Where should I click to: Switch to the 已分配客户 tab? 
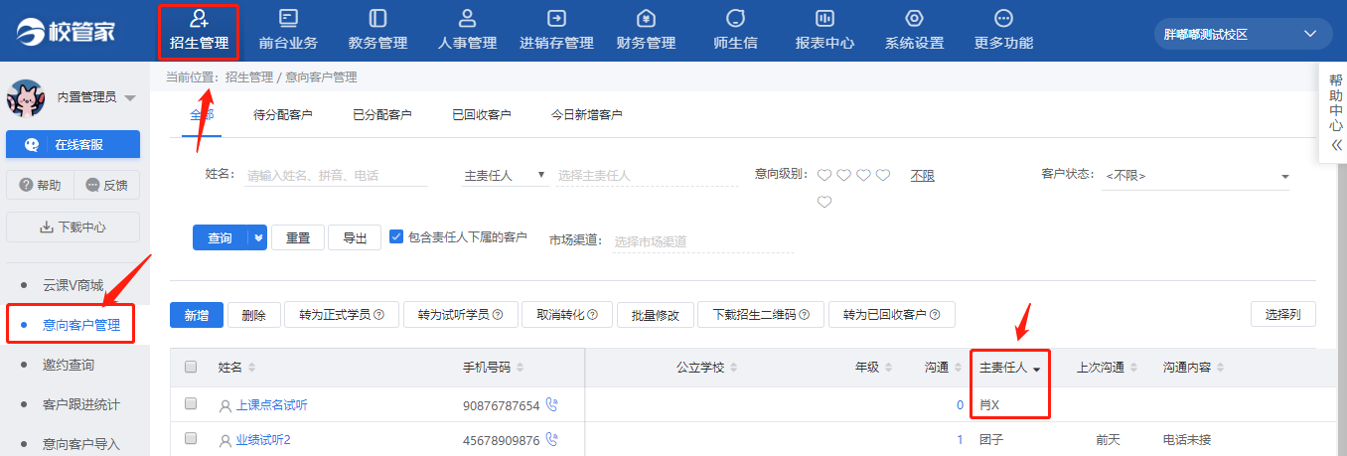click(x=382, y=115)
